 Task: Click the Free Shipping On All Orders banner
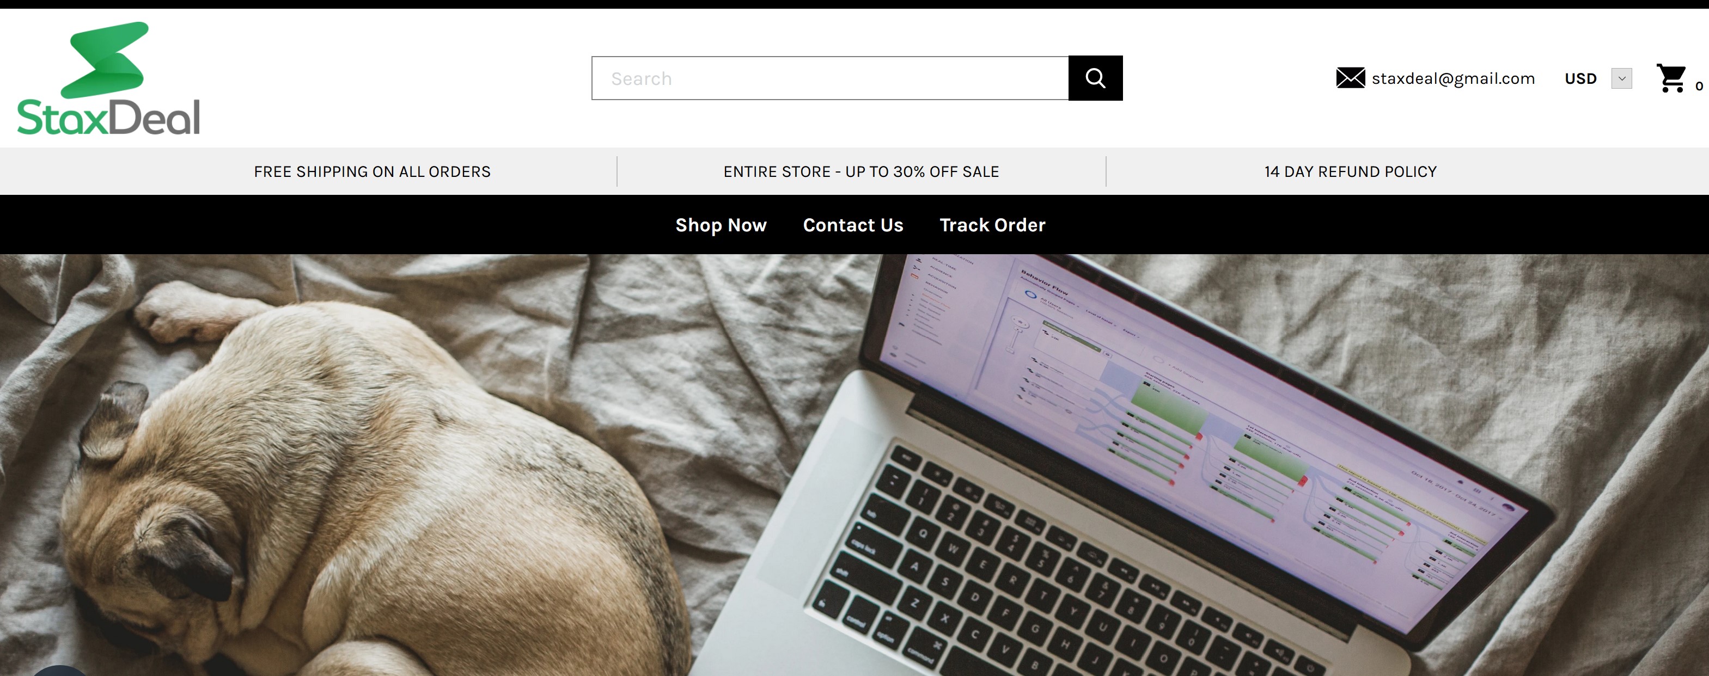(372, 171)
